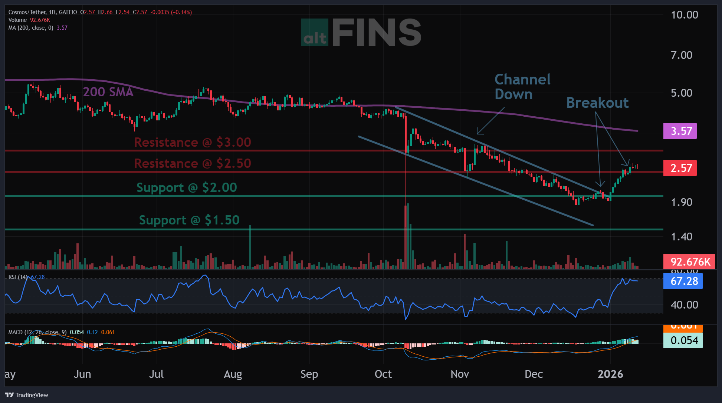Viewport: 722px width, 403px height.
Task: Click the Breakout annotation text
Action: pos(597,103)
